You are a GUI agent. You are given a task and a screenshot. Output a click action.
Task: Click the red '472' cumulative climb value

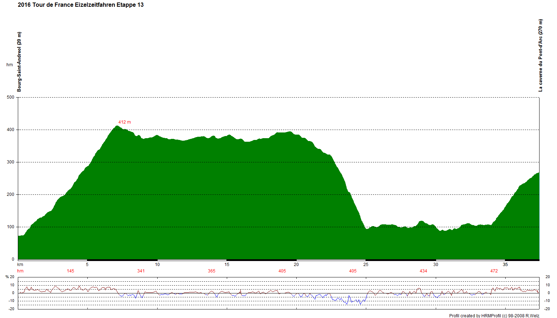(494, 271)
